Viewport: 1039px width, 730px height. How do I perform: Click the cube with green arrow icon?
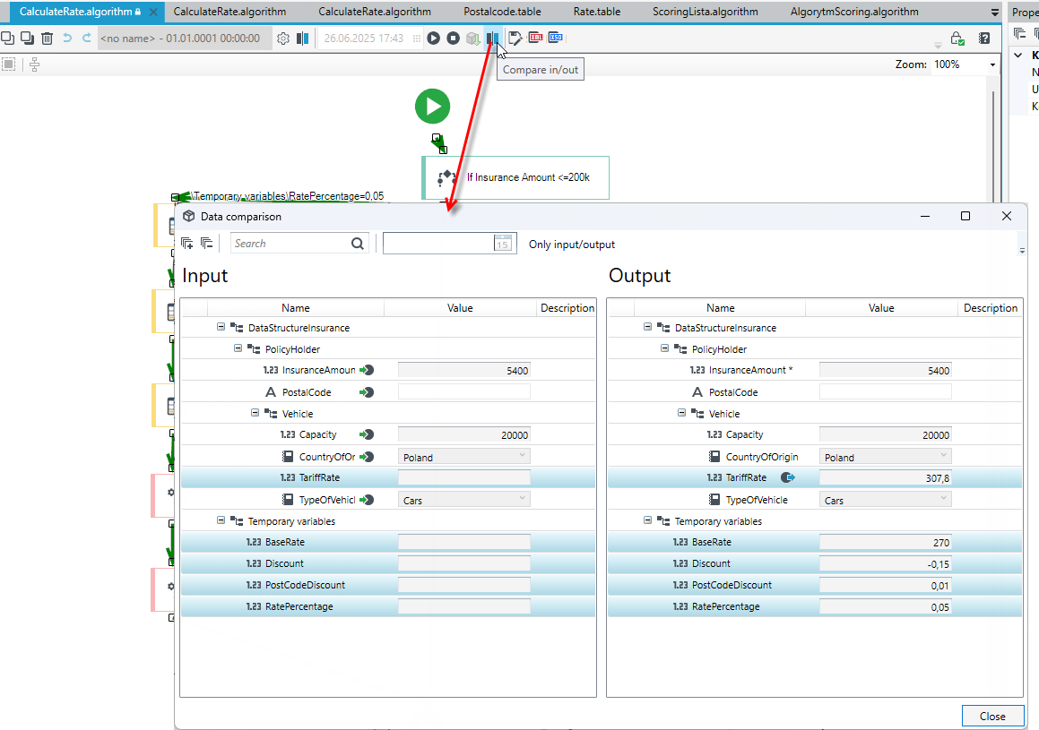pyautogui.click(x=472, y=39)
